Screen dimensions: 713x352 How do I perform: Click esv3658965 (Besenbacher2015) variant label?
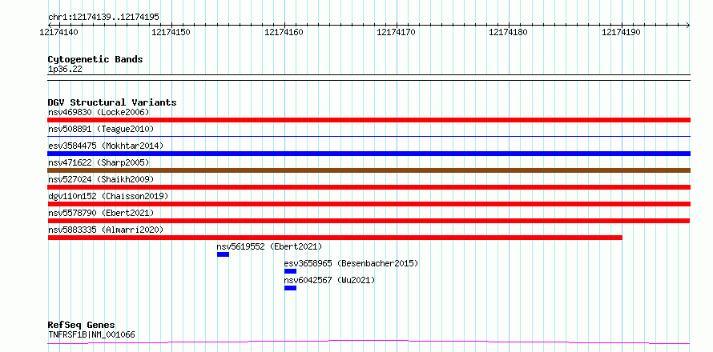(x=351, y=263)
